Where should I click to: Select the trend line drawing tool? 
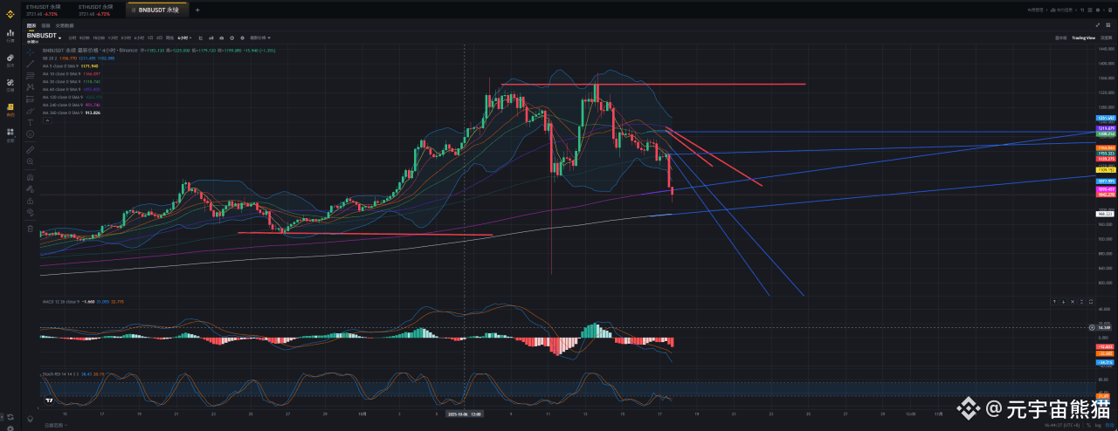[30, 64]
